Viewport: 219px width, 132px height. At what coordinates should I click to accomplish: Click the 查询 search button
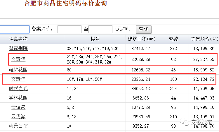(144, 29)
